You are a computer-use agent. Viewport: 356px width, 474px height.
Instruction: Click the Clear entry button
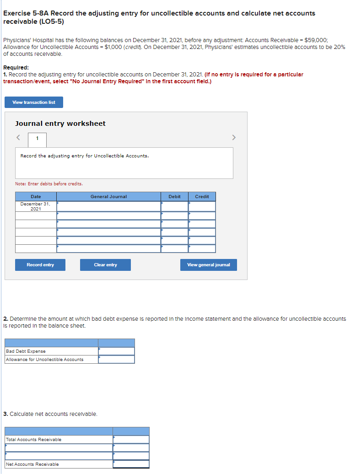coord(105,265)
